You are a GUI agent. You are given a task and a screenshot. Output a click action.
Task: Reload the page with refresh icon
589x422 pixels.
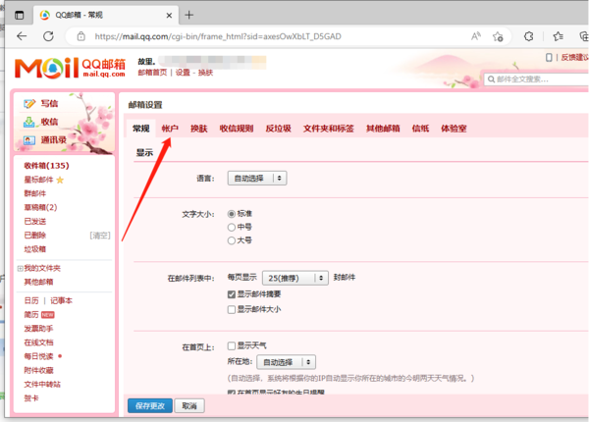tap(48, 36)
